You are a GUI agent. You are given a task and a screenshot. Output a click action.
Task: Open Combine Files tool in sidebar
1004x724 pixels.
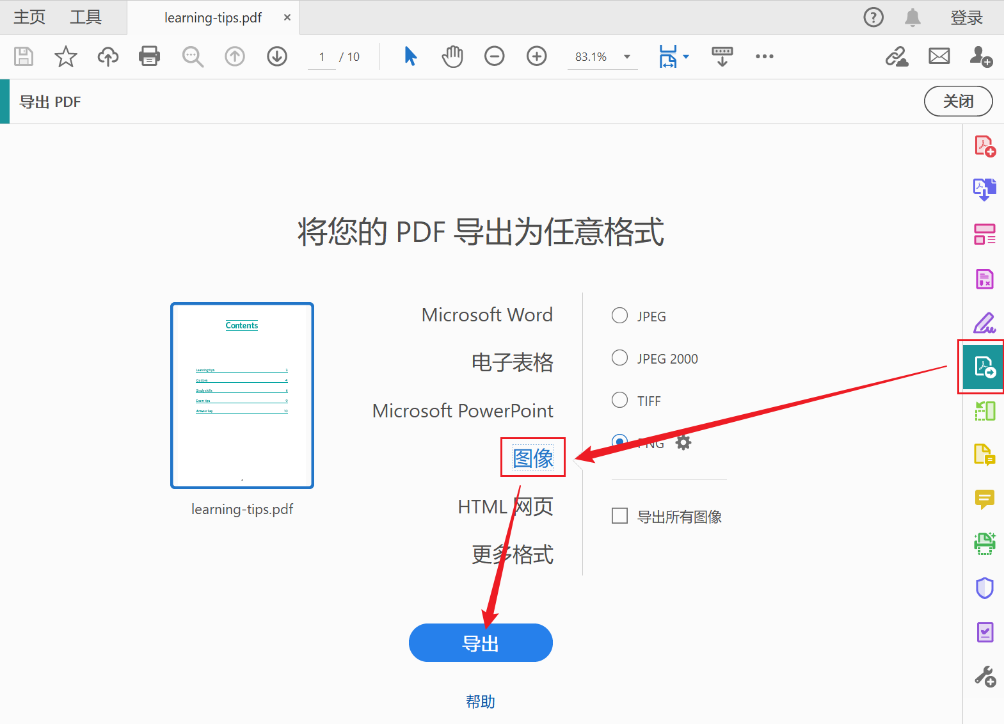tap(985, 189)
